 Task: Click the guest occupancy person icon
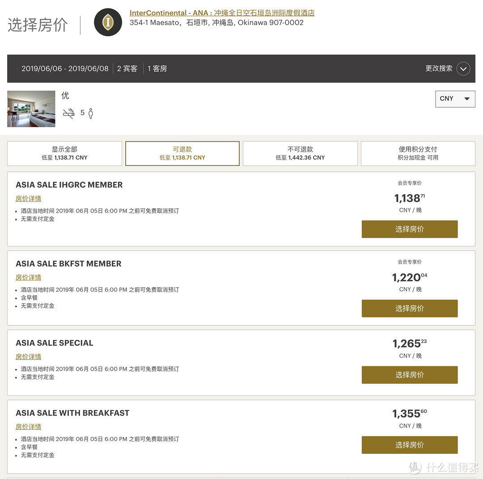[90, 113]
